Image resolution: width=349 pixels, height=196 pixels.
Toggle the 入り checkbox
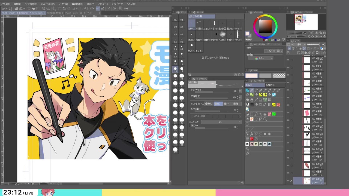tap(192, 125)
